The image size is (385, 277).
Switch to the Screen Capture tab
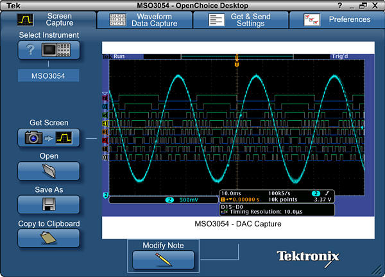[48, 20]
